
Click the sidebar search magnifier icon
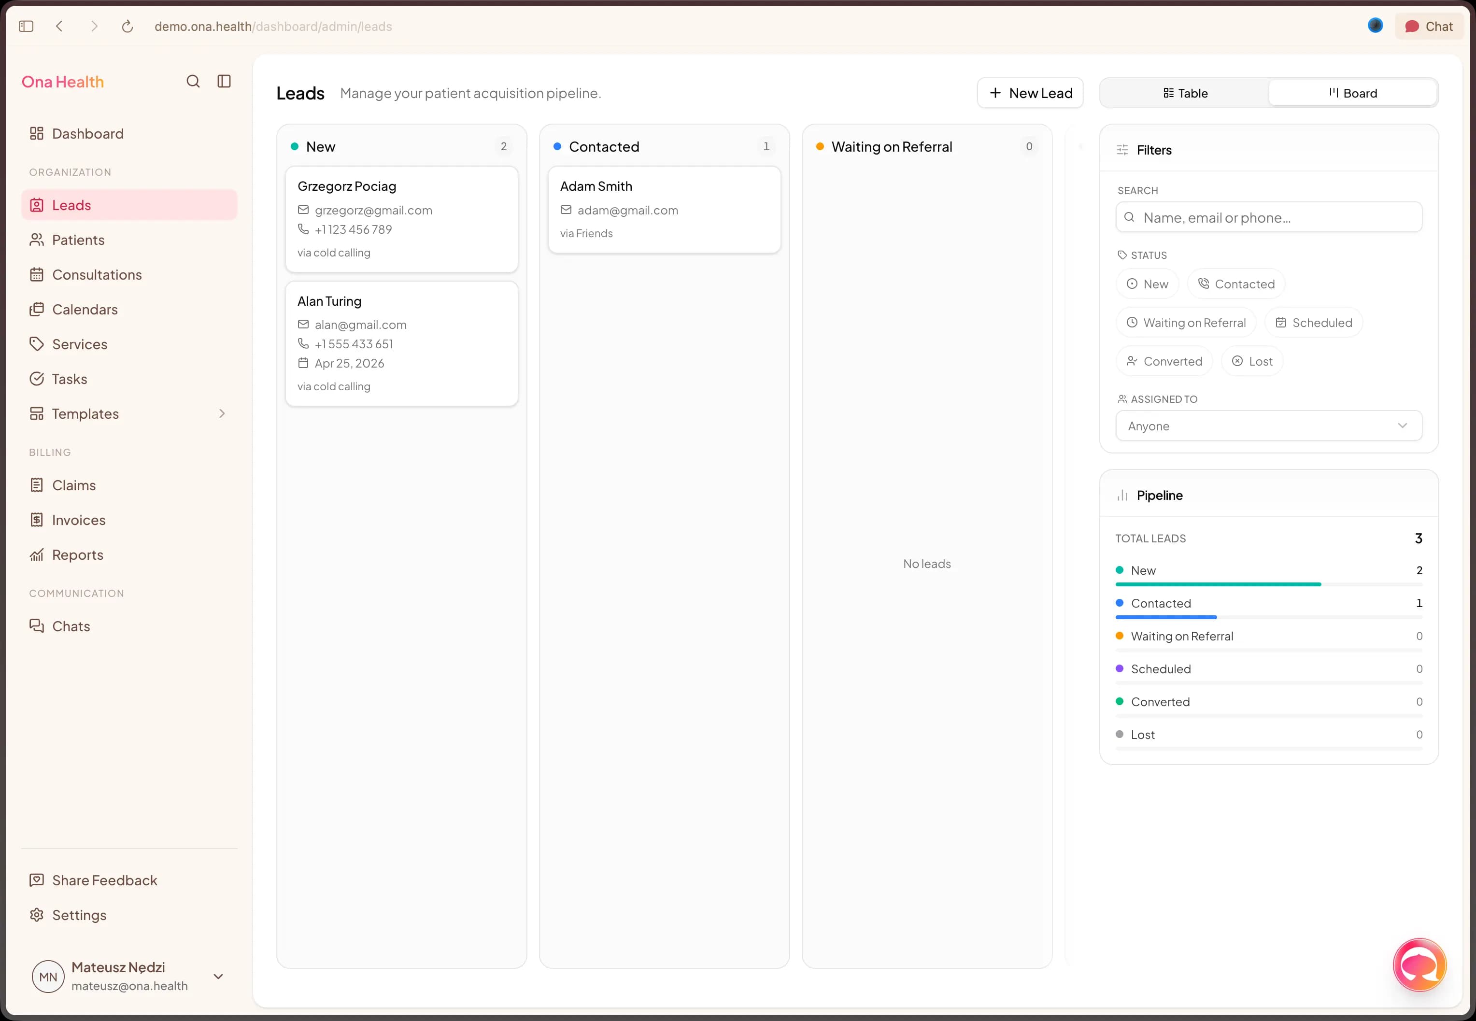[193, 81]
